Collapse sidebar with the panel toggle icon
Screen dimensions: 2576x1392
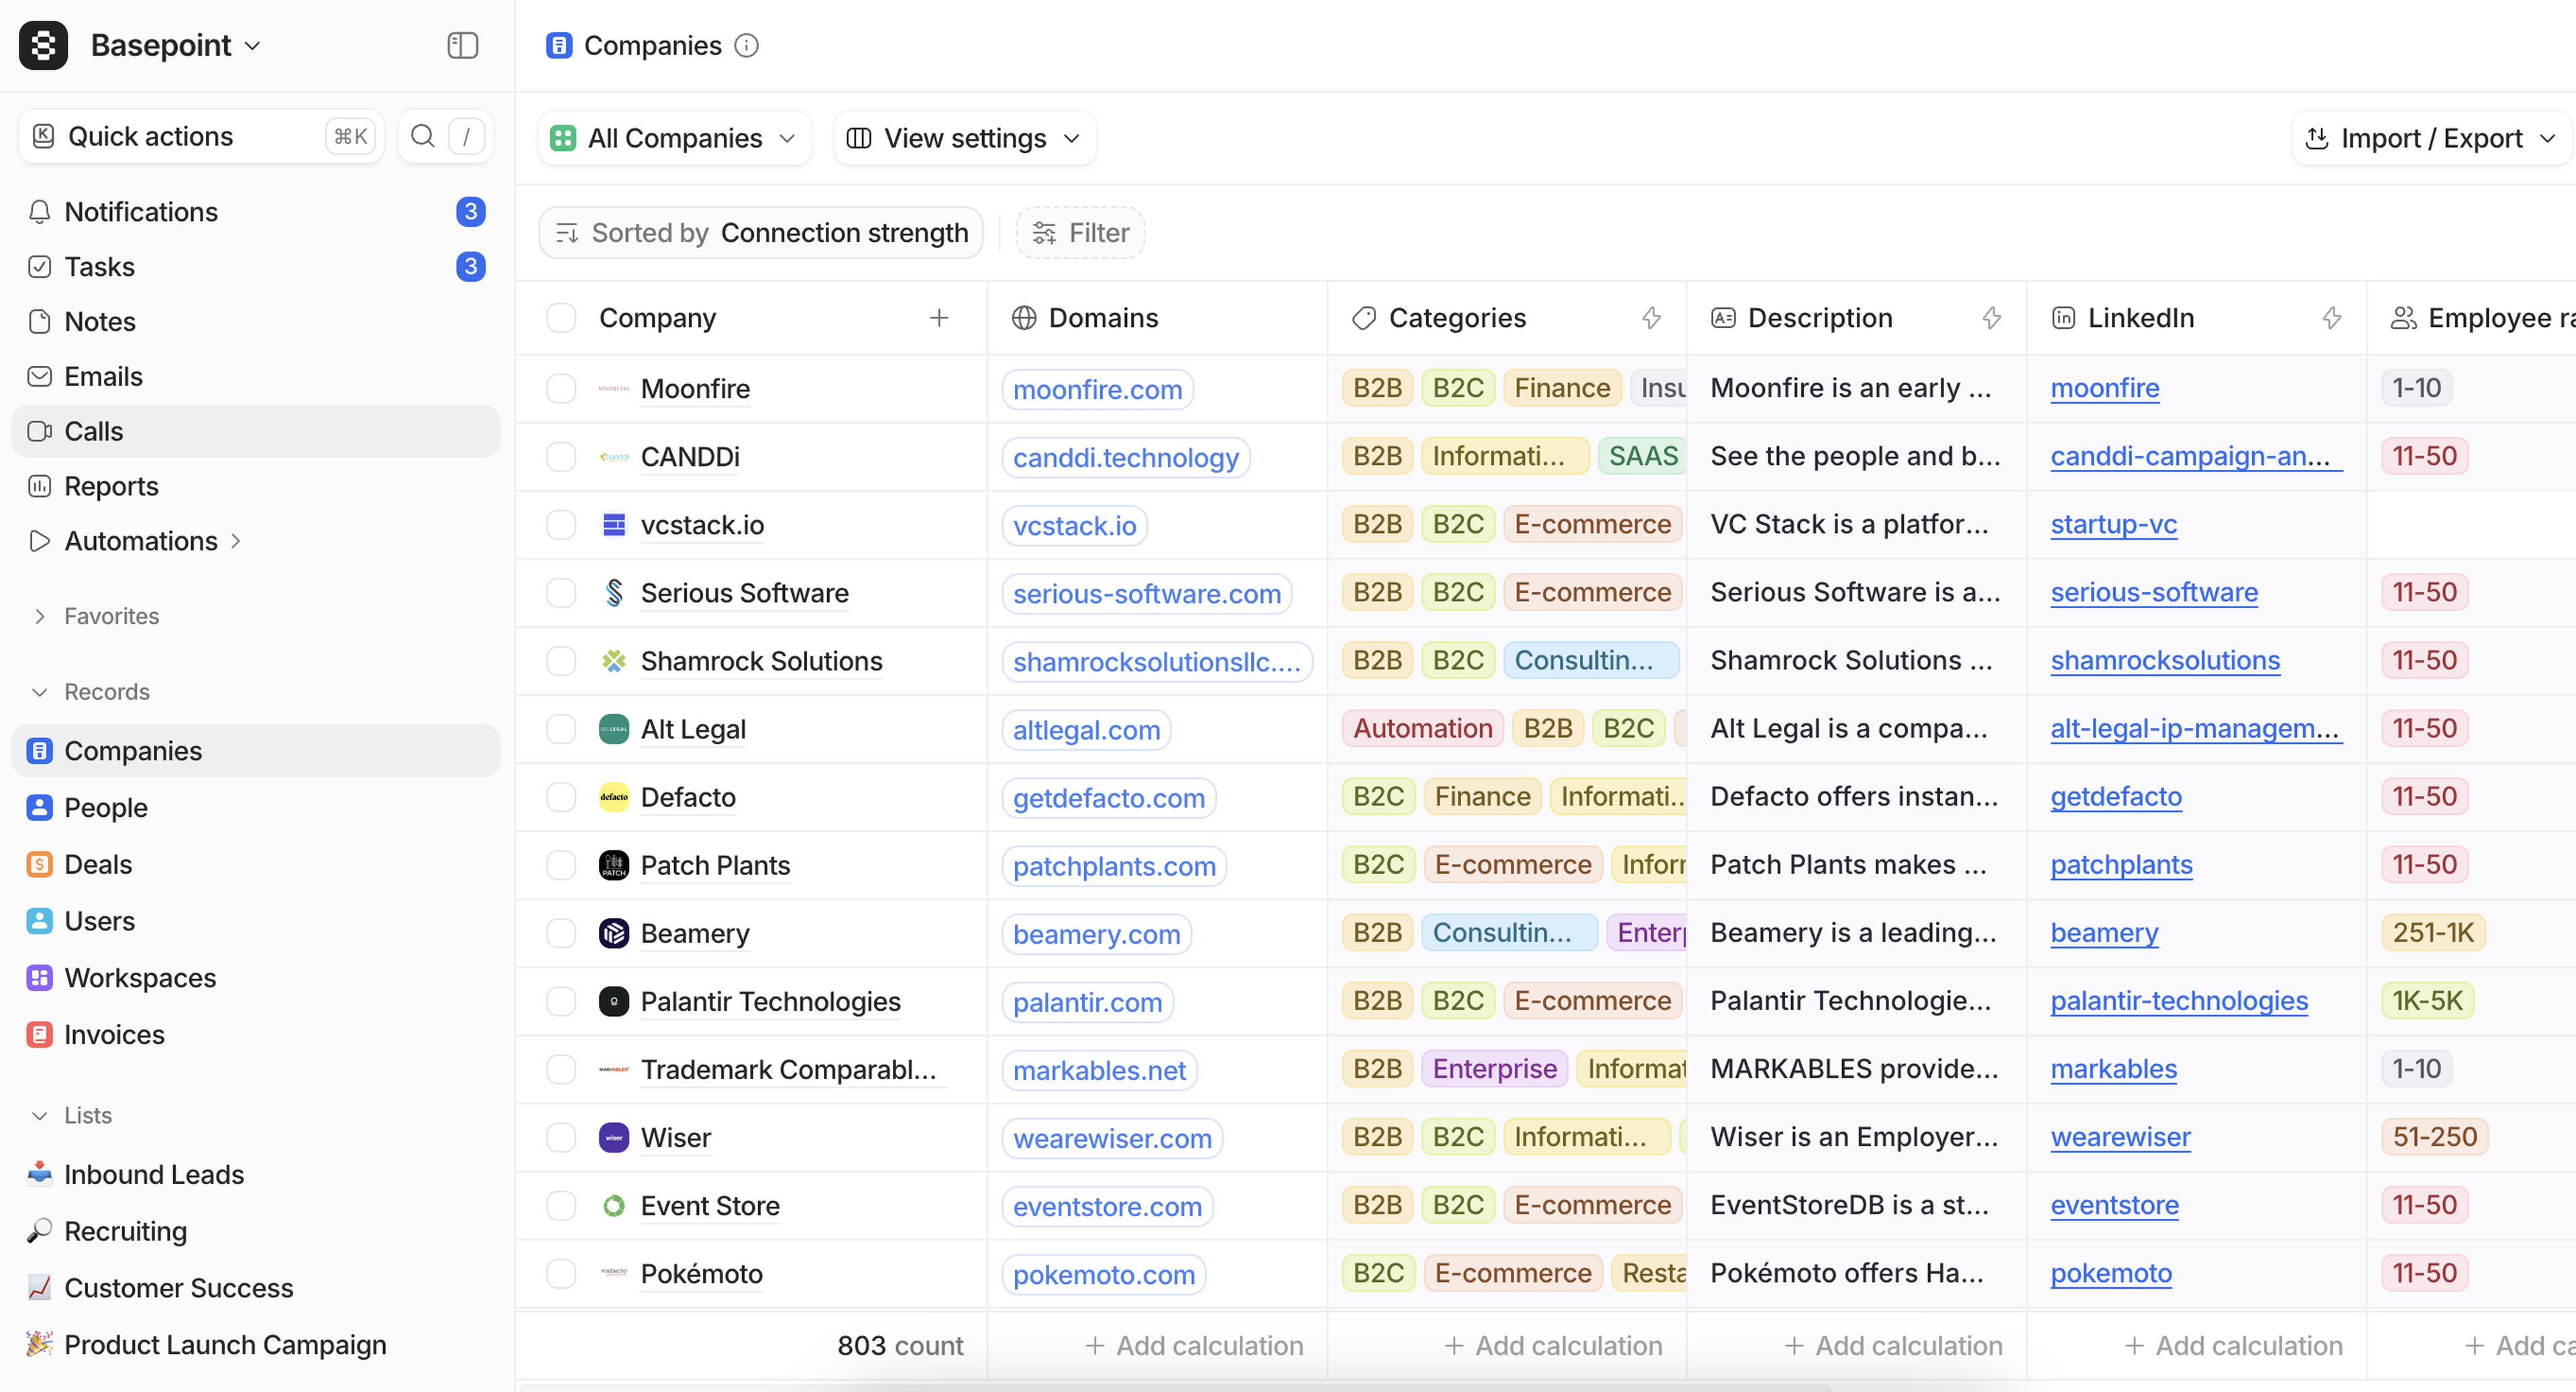(462, 45)
